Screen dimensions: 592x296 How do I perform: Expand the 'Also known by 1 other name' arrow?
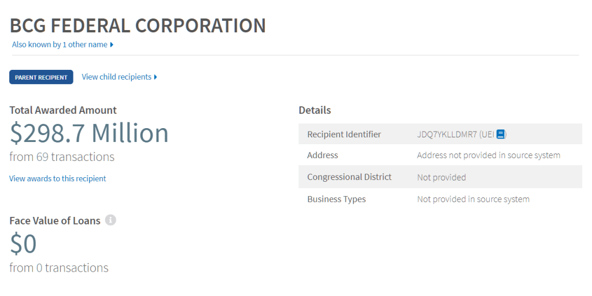pos(112,44)
